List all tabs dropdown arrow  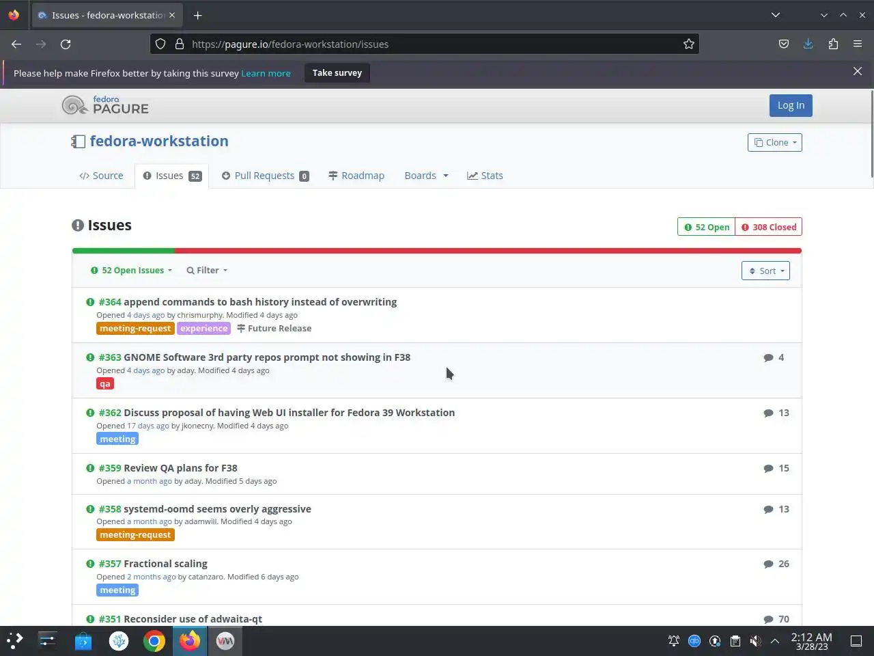tap(776, 15)
